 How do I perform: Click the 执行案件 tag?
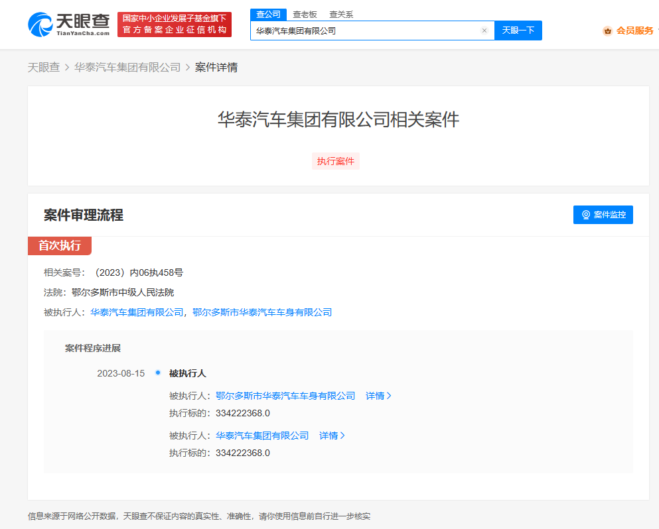335,161
